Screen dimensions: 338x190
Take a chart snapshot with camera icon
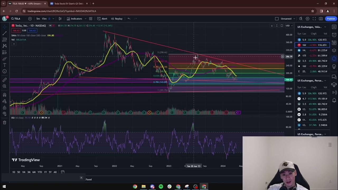[321, 19]
